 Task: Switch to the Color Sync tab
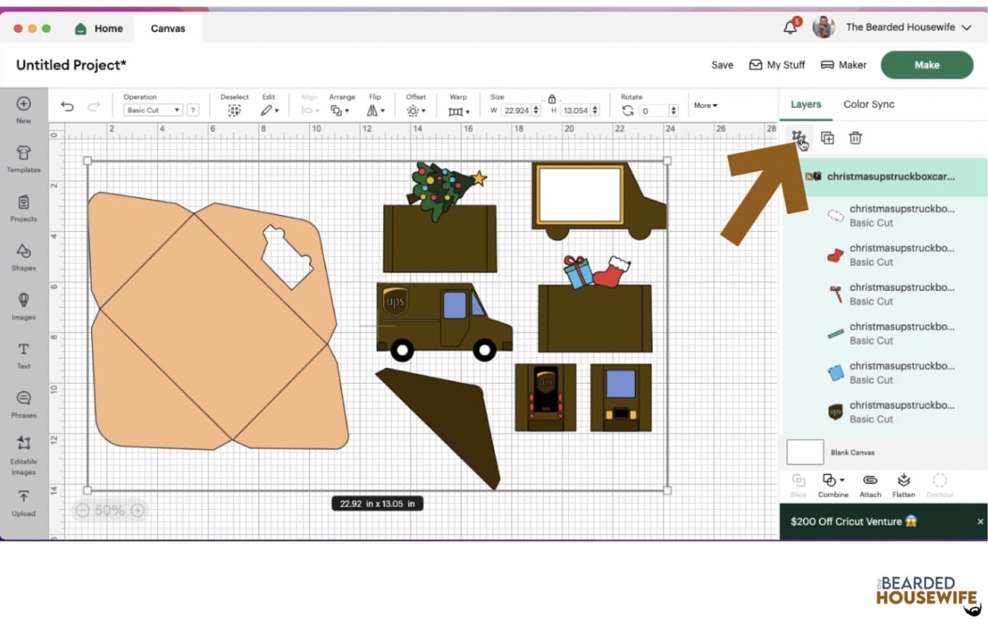868,104
